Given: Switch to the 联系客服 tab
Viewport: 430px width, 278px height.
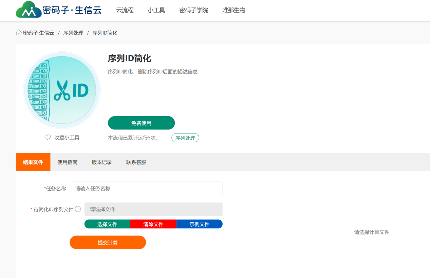Looking at the screenshot, I should [136, 162].
